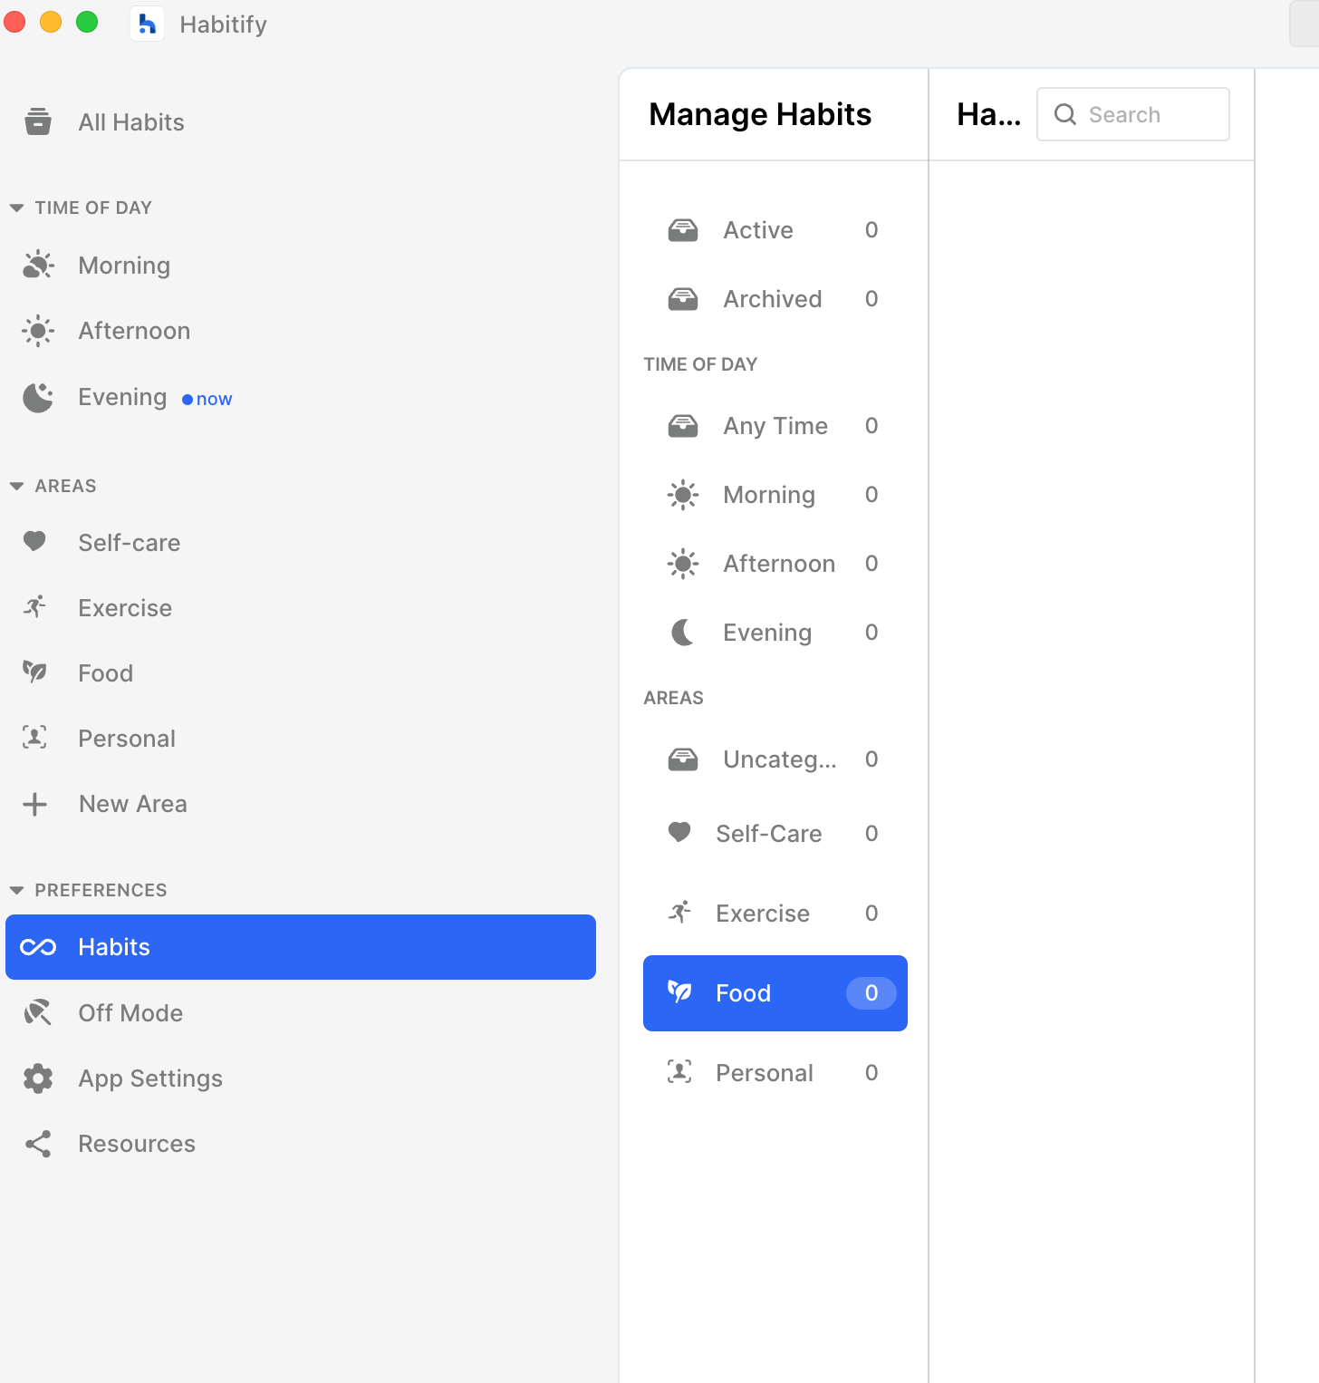Viewport: 1319px width, 1383px height.
Task: Select Self-Care in Manage Habits list
Action: (x=775, y=834)
